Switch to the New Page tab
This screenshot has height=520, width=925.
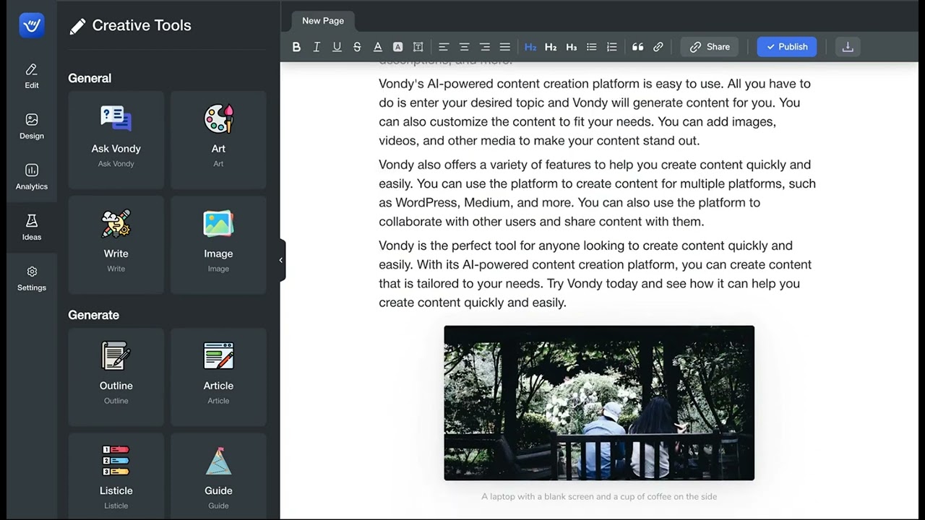[323, 21]
